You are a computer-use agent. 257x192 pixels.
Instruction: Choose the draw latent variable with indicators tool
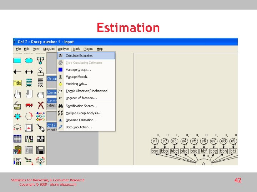40,60
